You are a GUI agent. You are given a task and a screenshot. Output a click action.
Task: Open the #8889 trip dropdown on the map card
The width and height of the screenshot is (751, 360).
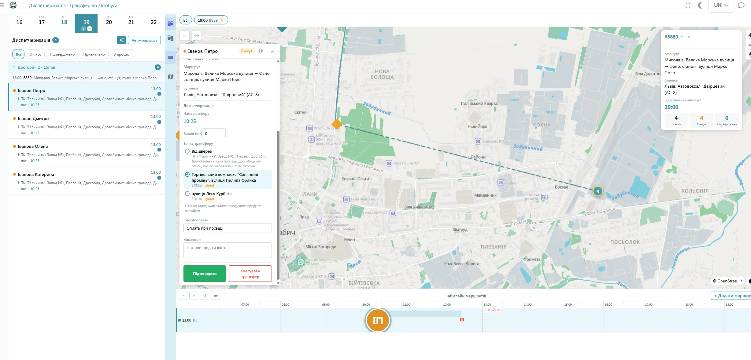(673, 37)
